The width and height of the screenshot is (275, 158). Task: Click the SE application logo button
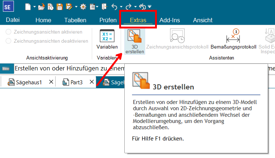point(8,6)
